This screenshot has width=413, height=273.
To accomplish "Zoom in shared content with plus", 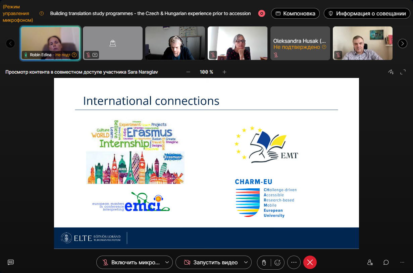I will tap(224, 72).
